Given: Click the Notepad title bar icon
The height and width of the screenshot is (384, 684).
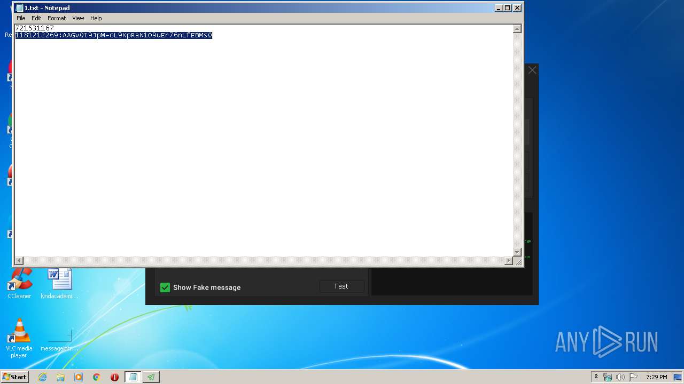Looking at the screenshot, I should point(19,8).
